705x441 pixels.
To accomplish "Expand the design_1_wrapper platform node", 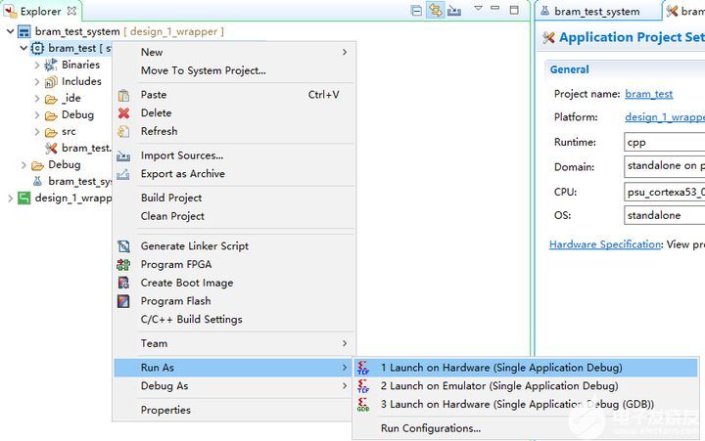I will (x=10, y=198).
